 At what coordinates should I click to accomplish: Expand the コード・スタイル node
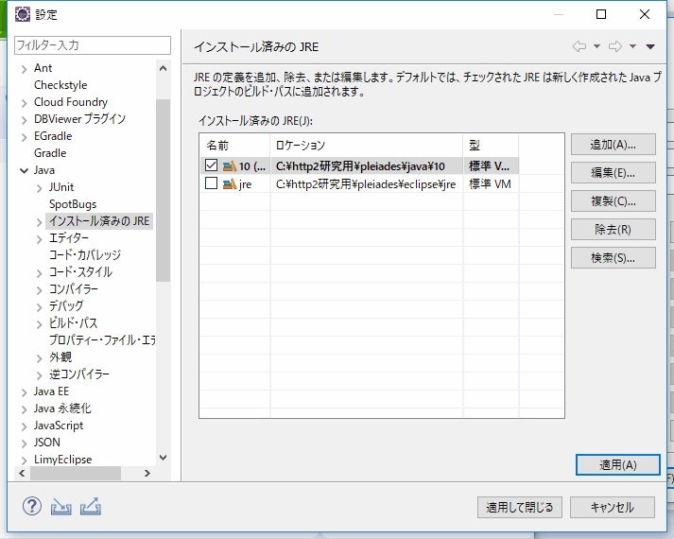pos(39,273)
